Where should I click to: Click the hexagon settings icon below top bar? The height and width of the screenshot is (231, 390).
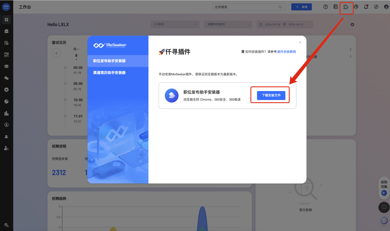coord(352,24)
